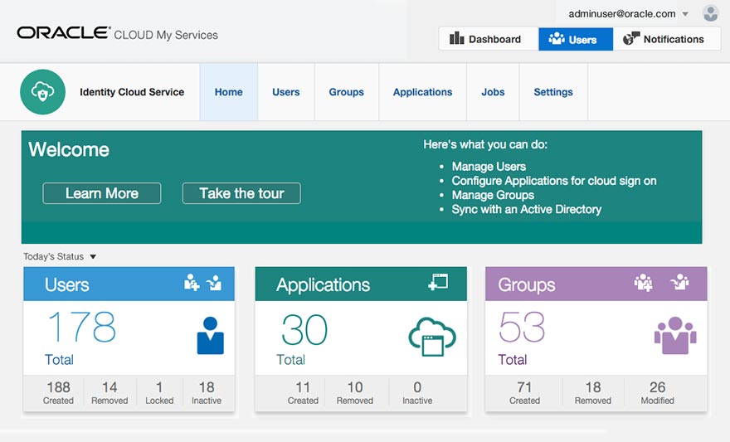Open the adminuser@oracle.com account menu
Image resolution: width=730 pixels, height=442 pixels.
(x=628, y=14)
